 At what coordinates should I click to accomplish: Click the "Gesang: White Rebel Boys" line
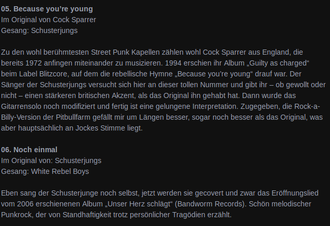coord(45,171)
